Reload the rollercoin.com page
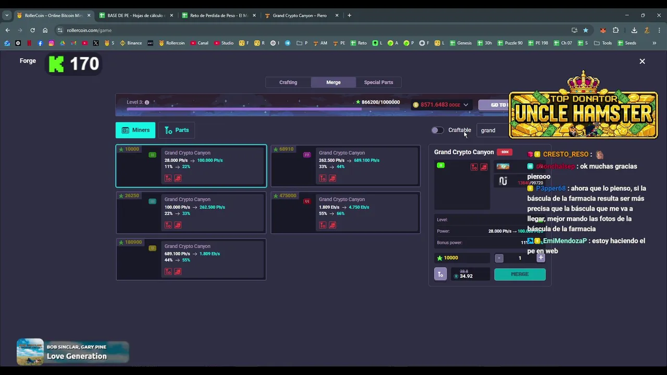The width and height of the screenshot is (667, 375). point(32,30)
